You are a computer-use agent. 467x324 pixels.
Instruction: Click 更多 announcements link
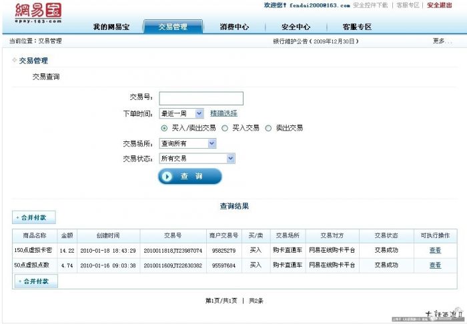(x=438, y=41)
